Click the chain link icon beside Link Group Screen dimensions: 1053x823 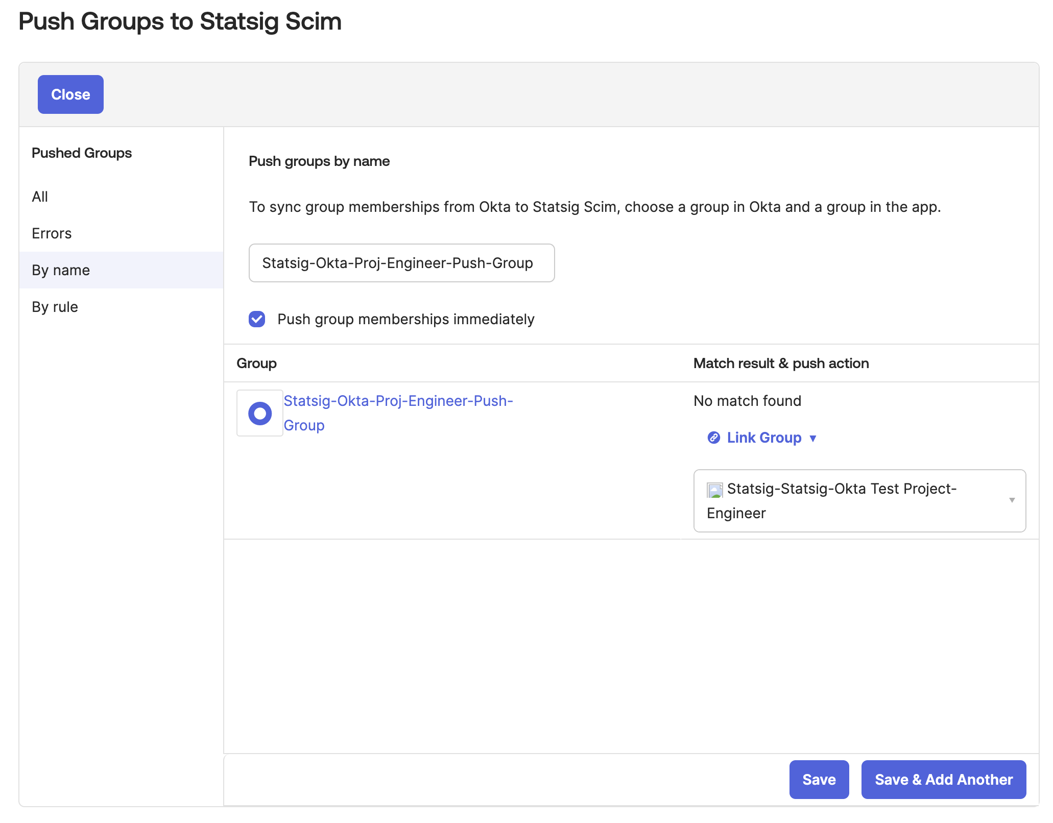713,438
